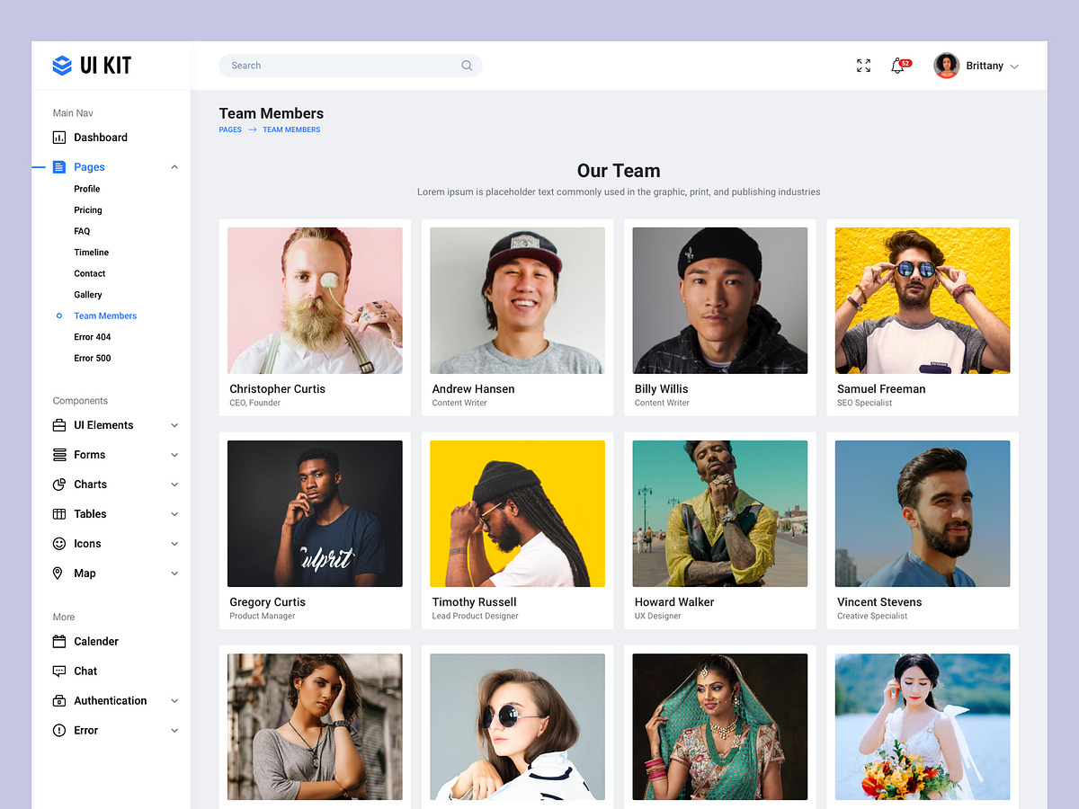Click the fullscreen expand icon in header
The height and width of the screenshot is (809, 1079).
coord(863,65)
